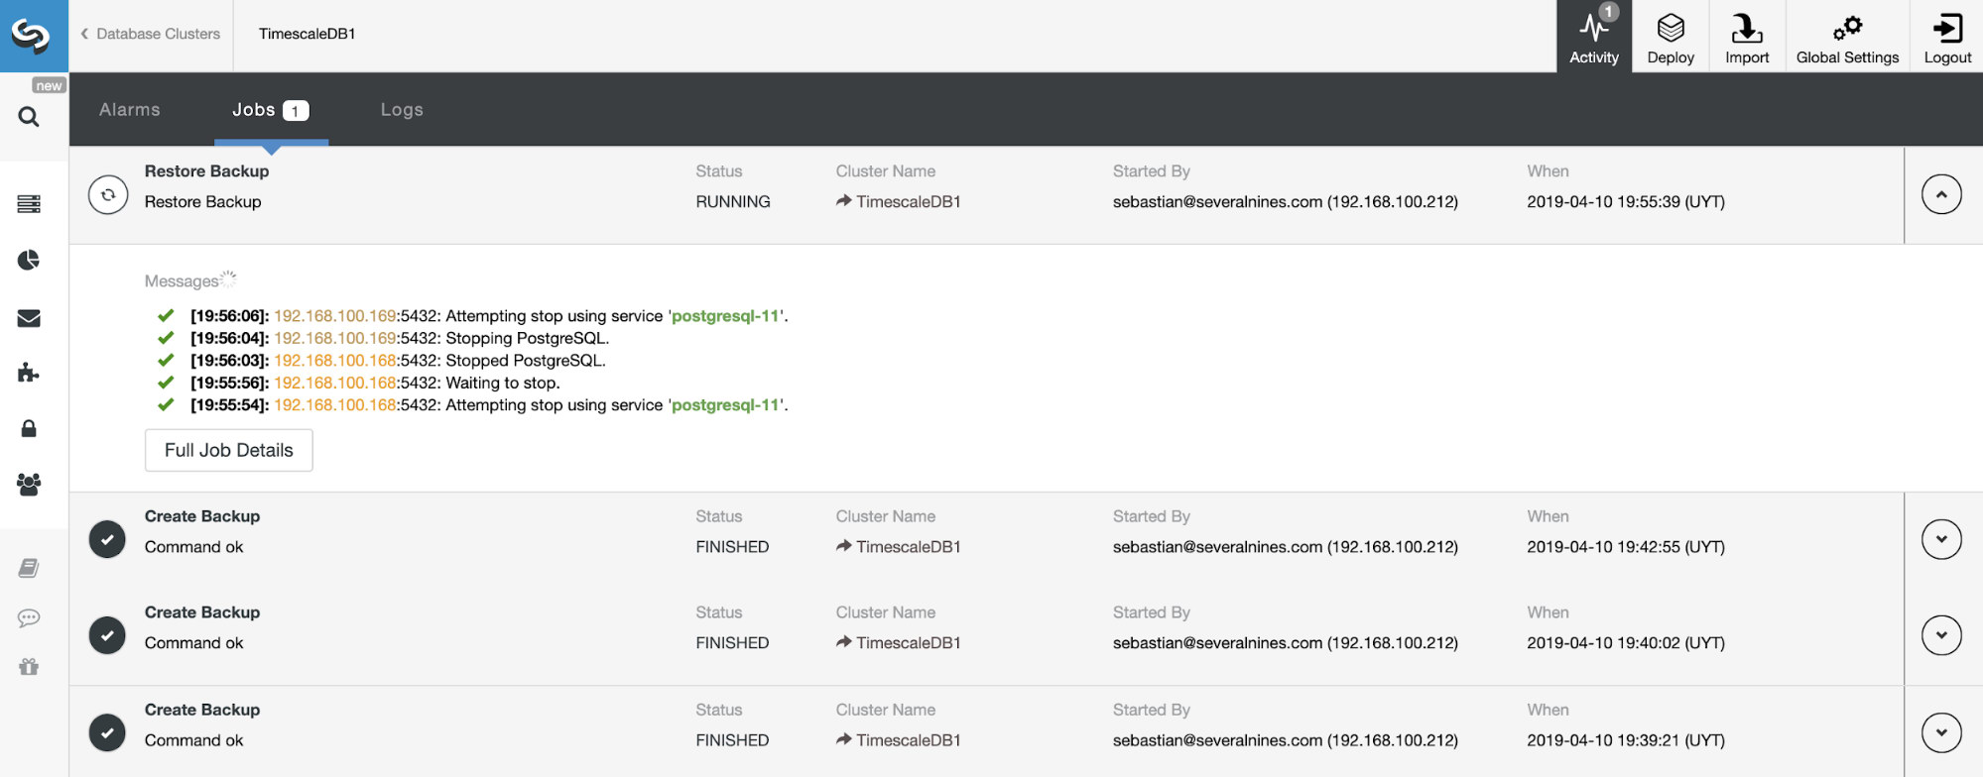Select the TimescaleDB1 breadcrumb tab
The height and width of the screenshot is (777, 1983).
click(x=308, y=34)
